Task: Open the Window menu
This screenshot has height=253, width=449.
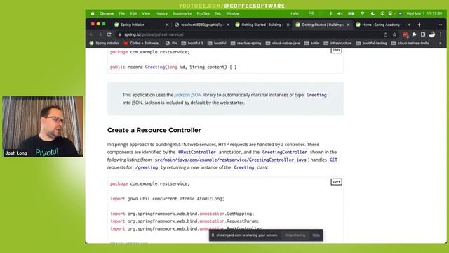Action: (232, 13)
